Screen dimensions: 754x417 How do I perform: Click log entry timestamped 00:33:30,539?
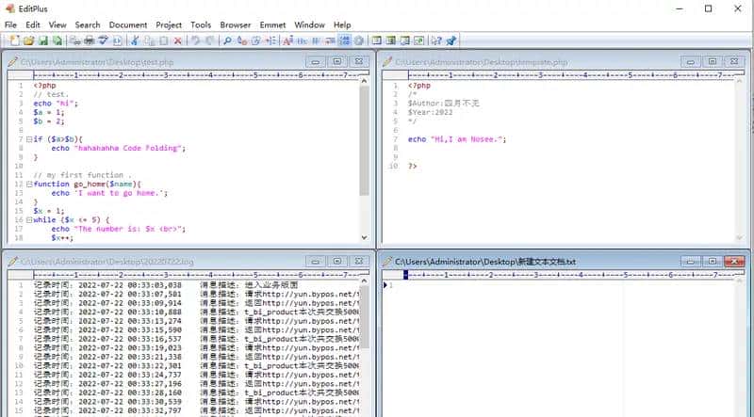[x=196, y=402]
